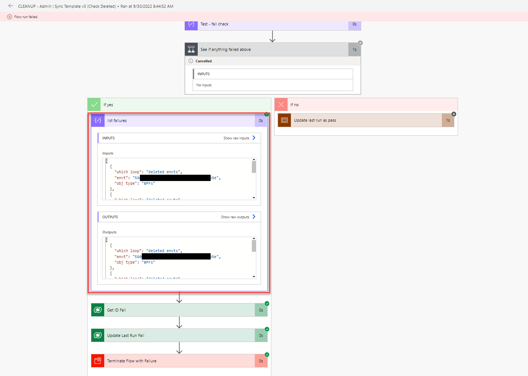Click "obj type": "BPFs" line in Inputs

click(135, 184)
